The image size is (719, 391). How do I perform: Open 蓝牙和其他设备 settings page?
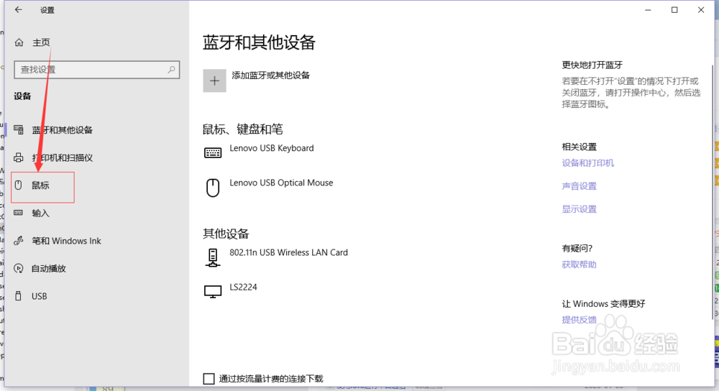[x=63, y=130]
